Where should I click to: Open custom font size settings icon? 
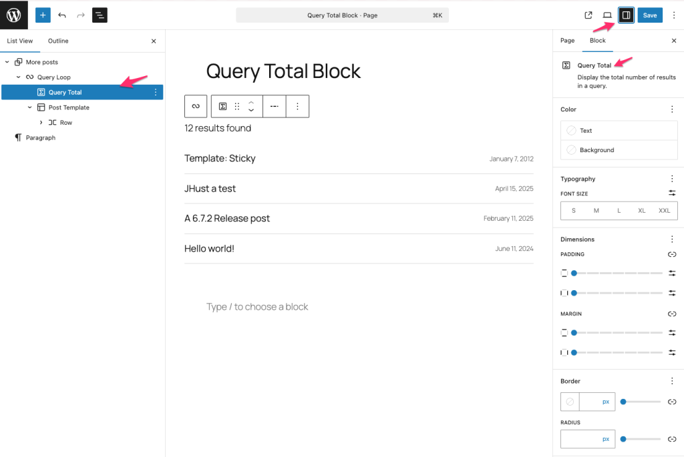[673, 193]
